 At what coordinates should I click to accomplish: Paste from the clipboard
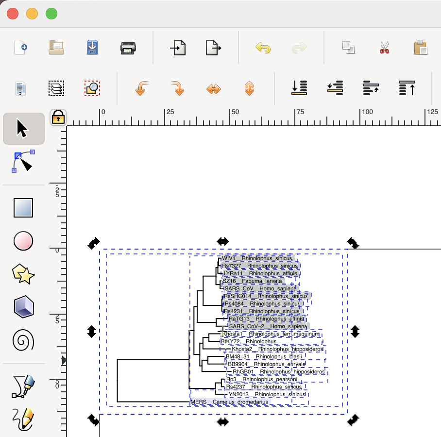pyautogui.click(x=420, y=48)
